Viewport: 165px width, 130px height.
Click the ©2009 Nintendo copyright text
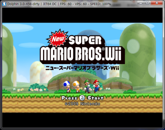[x=82, y=104]
